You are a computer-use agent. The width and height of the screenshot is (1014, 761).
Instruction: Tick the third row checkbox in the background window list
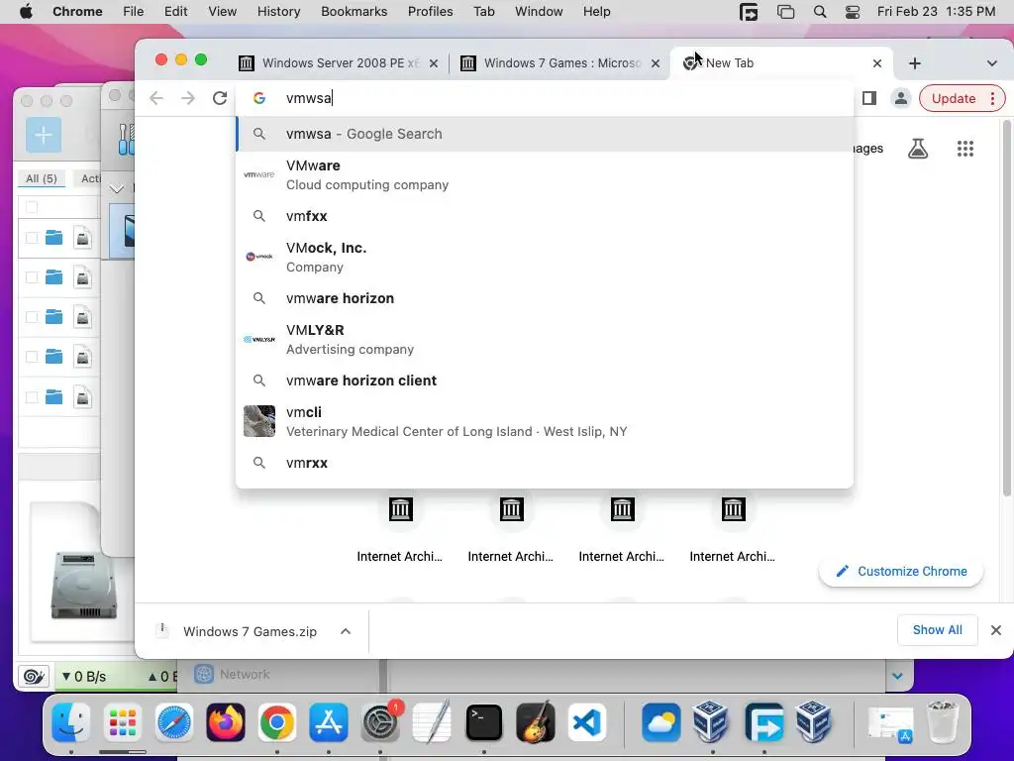32,317
